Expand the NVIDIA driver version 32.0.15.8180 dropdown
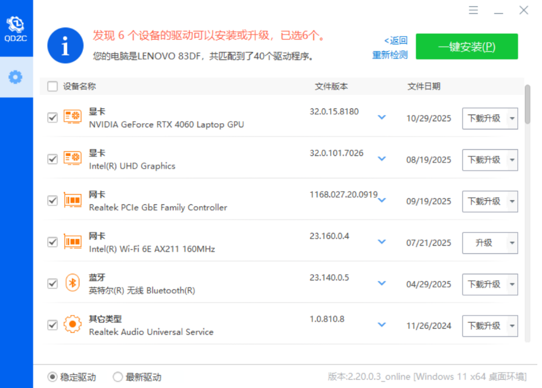542x388 pixels. (x=381, y=117)
